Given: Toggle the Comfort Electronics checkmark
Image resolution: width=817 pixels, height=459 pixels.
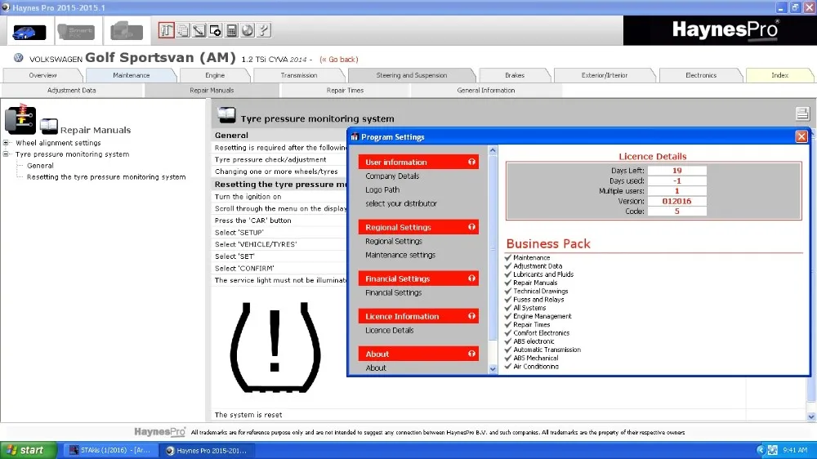Looking at the screenshot, I should click(x=508, y=332).
